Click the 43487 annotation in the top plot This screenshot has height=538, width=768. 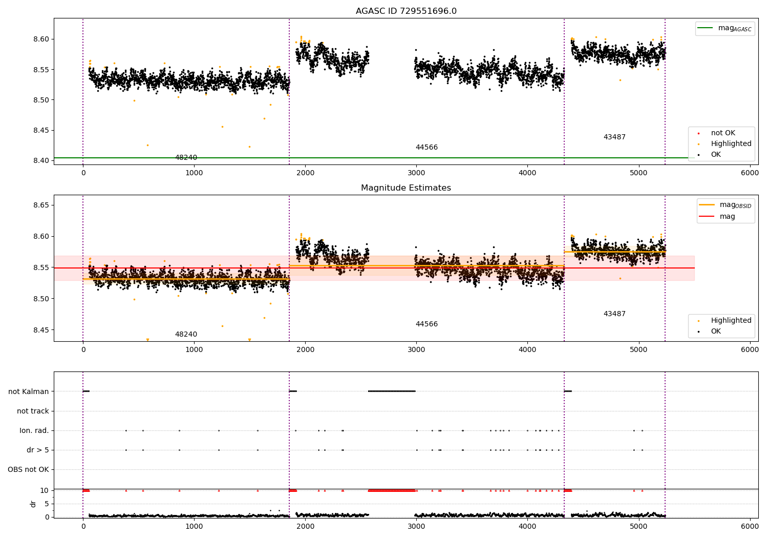click(614, 137)
